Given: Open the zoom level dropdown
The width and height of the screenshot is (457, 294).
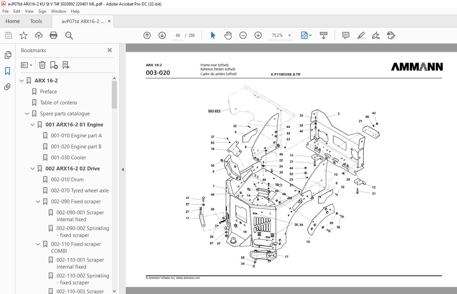Looking at the screenshot, I should 289,35.
